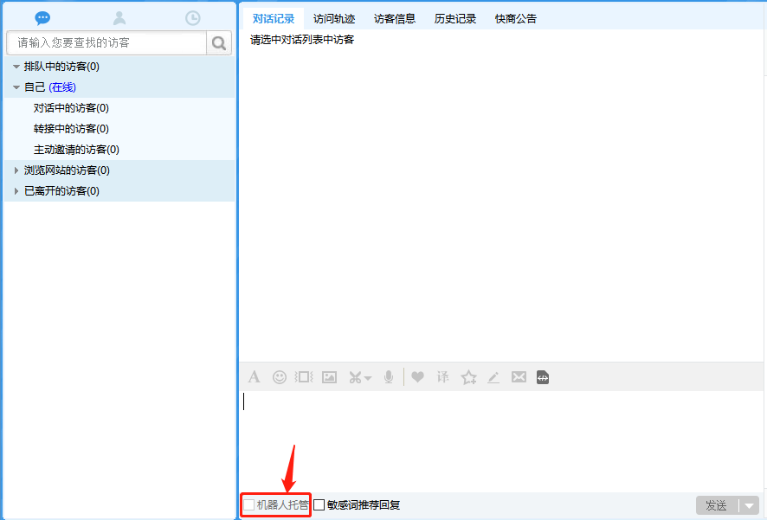Enable 机器人托管 checkbox

[x=249, y=505]
